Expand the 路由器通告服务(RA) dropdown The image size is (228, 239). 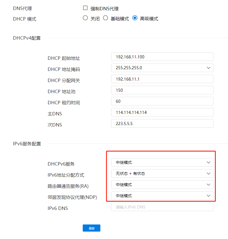tap(162, 185)
